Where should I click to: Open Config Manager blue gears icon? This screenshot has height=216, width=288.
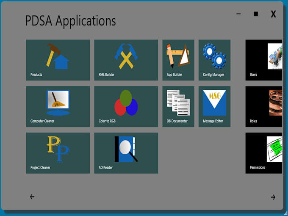(214, 56)
